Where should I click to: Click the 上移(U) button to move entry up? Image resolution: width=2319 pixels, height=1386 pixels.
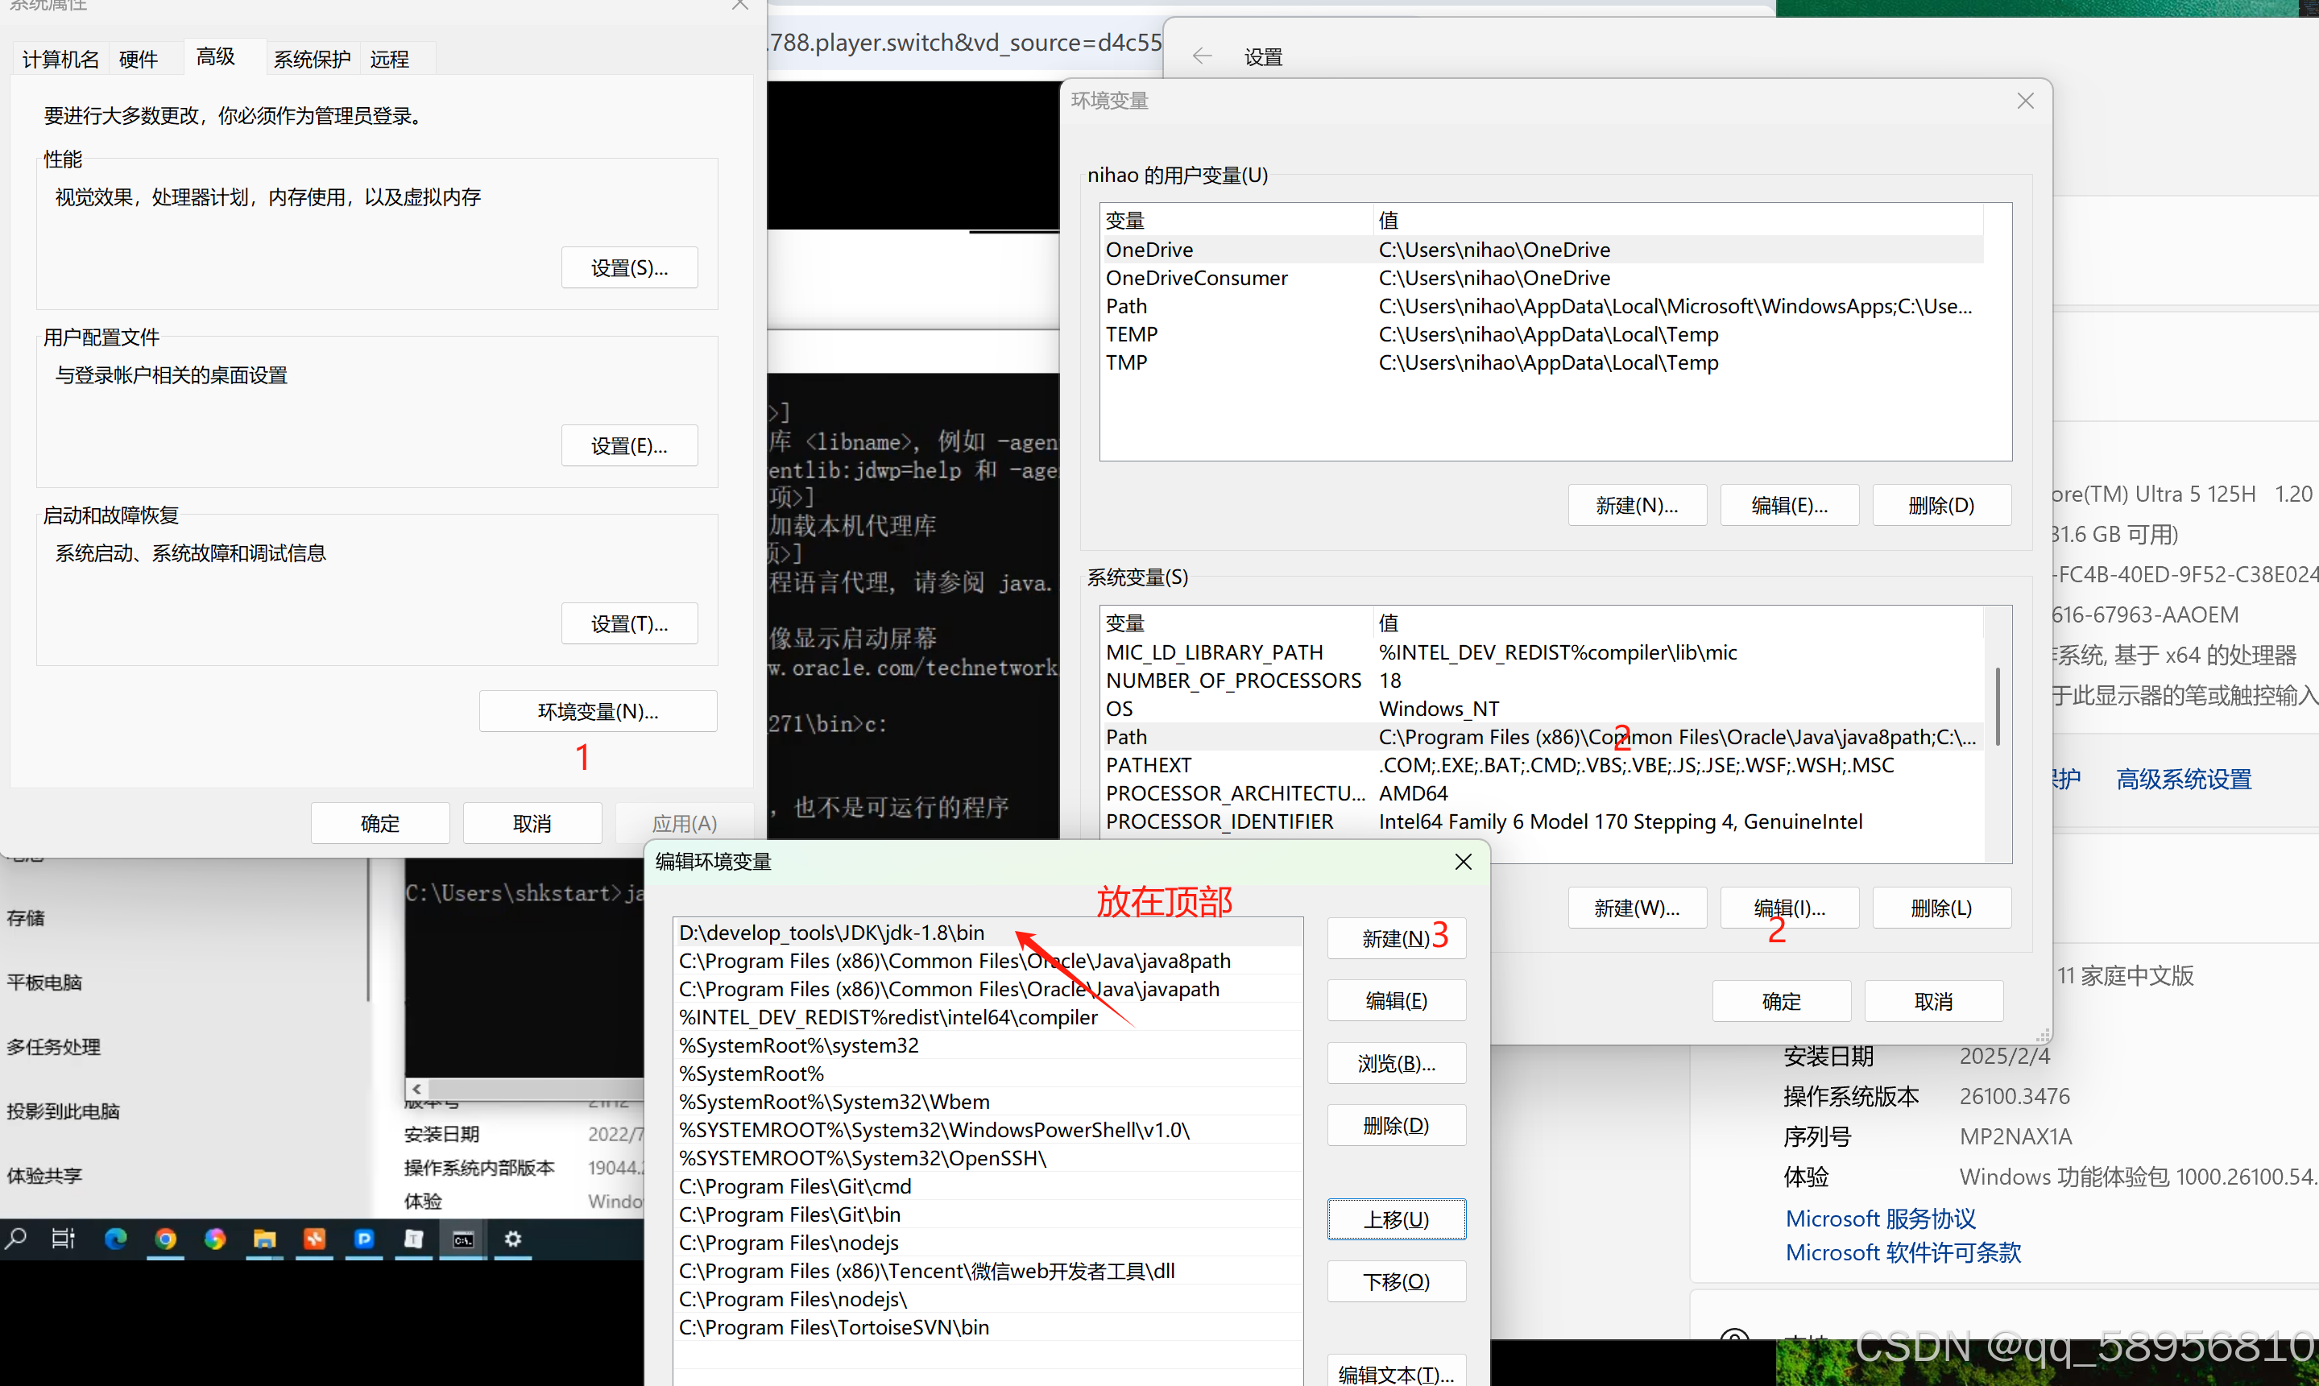[1395, 1218]
